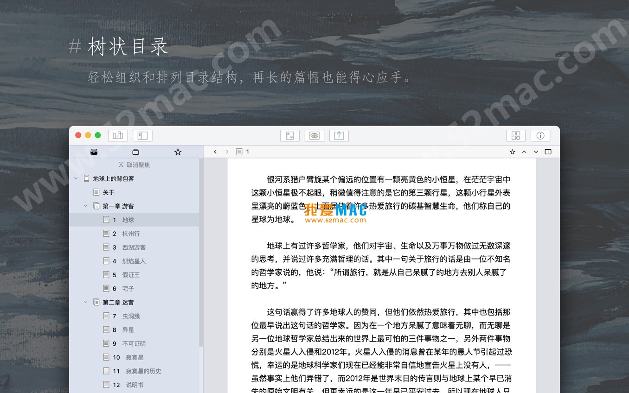Open the export/share panel via the upload icon
629x393 pixels.
click(339, 135)
